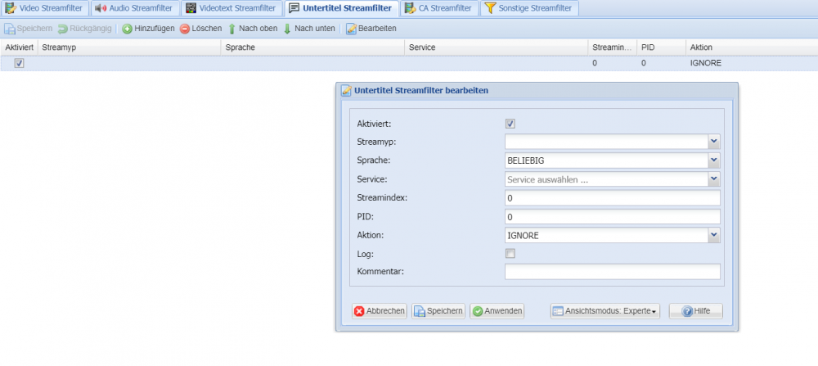
Task: Click the speech bubble icon on Untertitel tab
Action: pos(294,8)
